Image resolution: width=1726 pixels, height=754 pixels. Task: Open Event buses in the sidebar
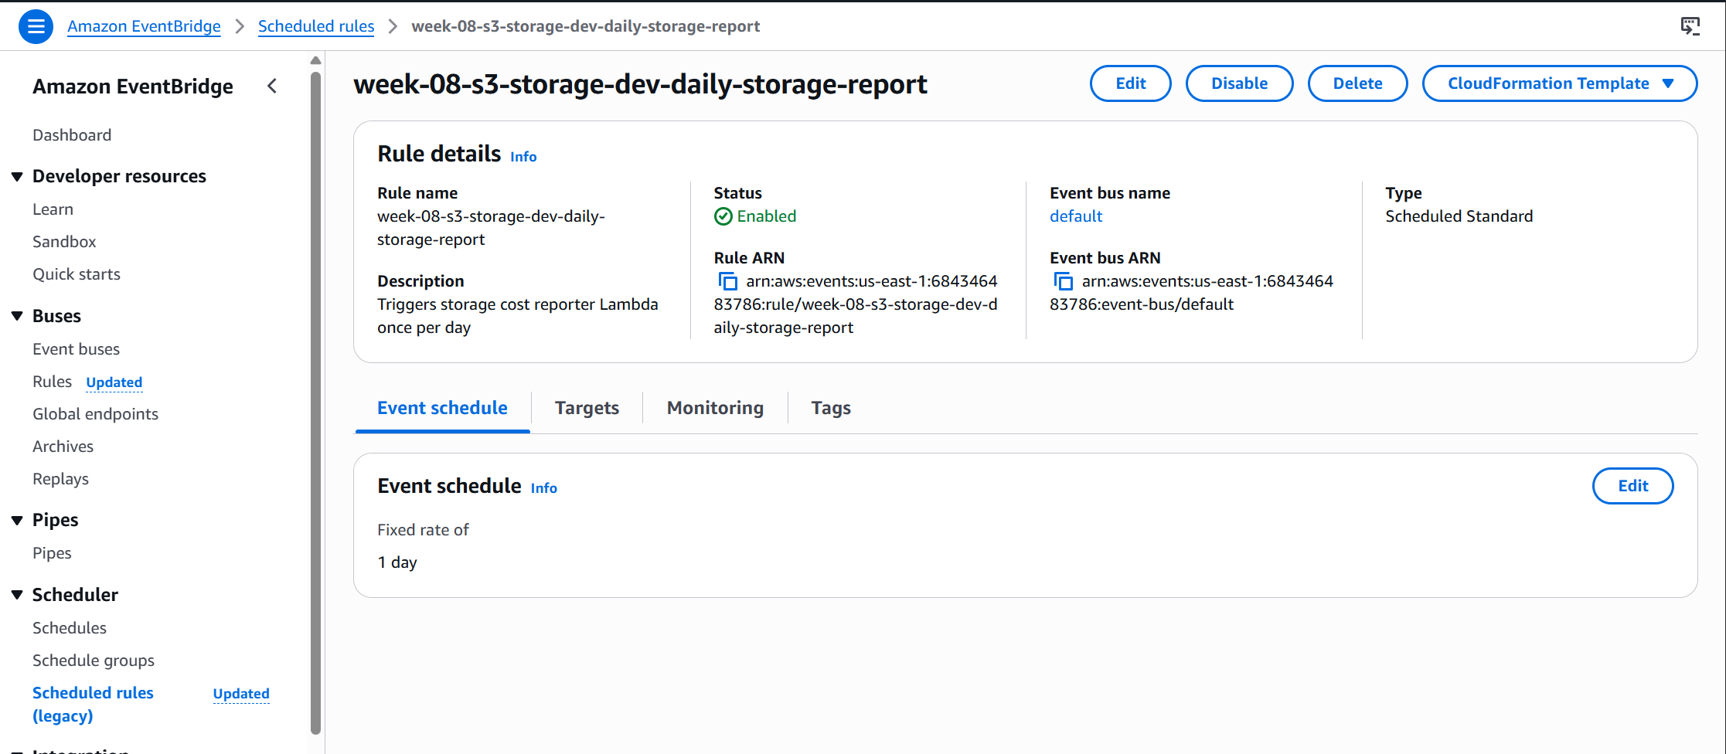click(x=76, y=349)
